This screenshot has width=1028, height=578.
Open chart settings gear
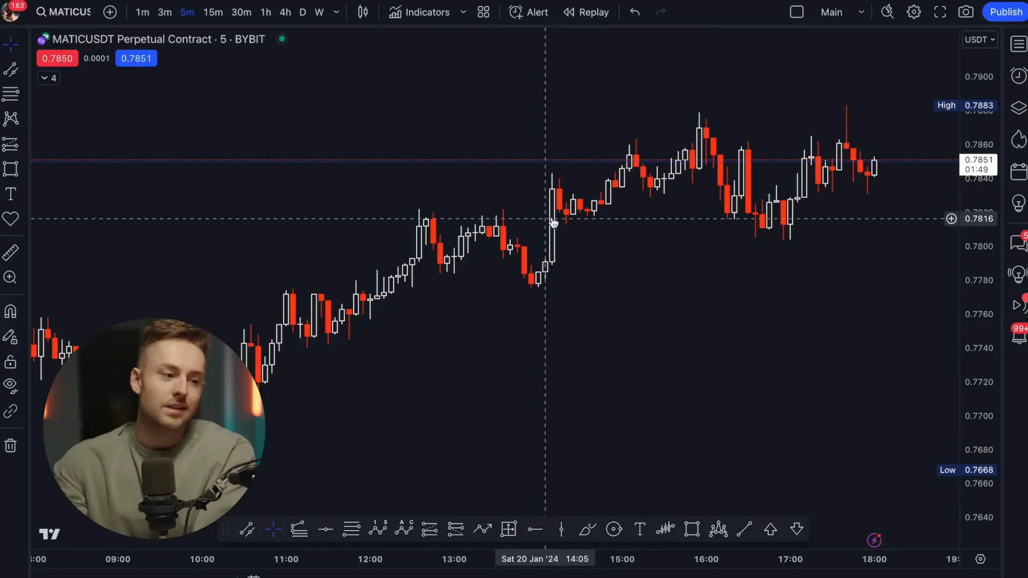tap(914, 12)
